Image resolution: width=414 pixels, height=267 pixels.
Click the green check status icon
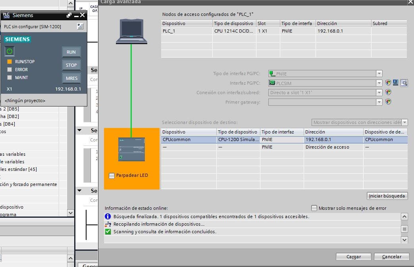[108, 232]
